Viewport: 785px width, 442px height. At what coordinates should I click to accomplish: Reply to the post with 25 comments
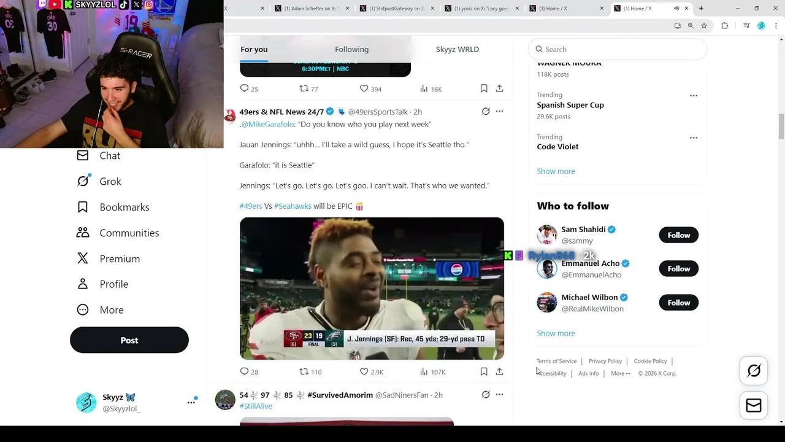[x=249, y=88]
